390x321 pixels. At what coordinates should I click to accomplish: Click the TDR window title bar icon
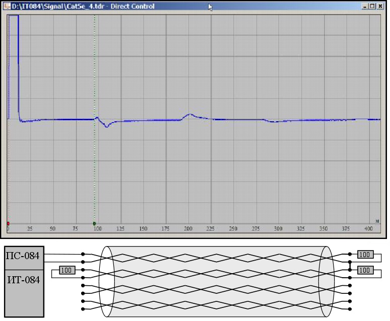tap(8, 6)
